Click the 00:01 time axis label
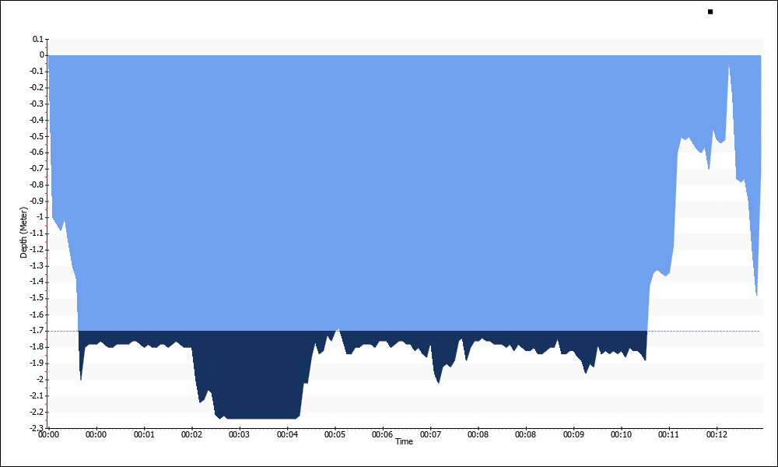Image resolution: width=778 pixels, height=467 pixels. [144, 435]
